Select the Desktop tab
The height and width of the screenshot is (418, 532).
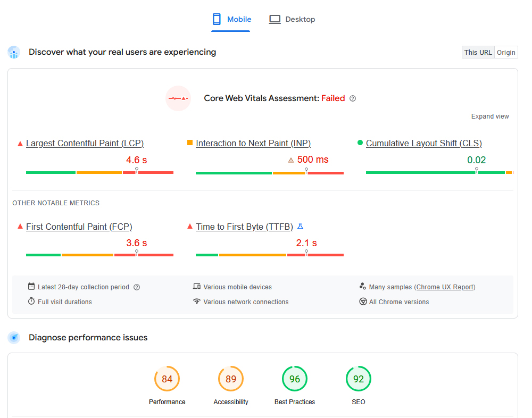(x=292, y=20)
